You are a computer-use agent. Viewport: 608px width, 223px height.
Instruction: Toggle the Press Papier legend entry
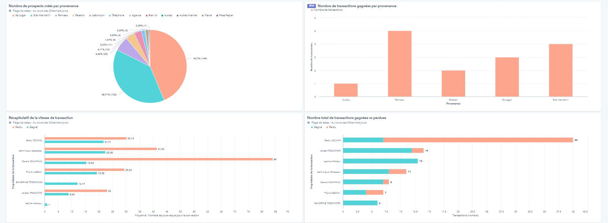225,15
